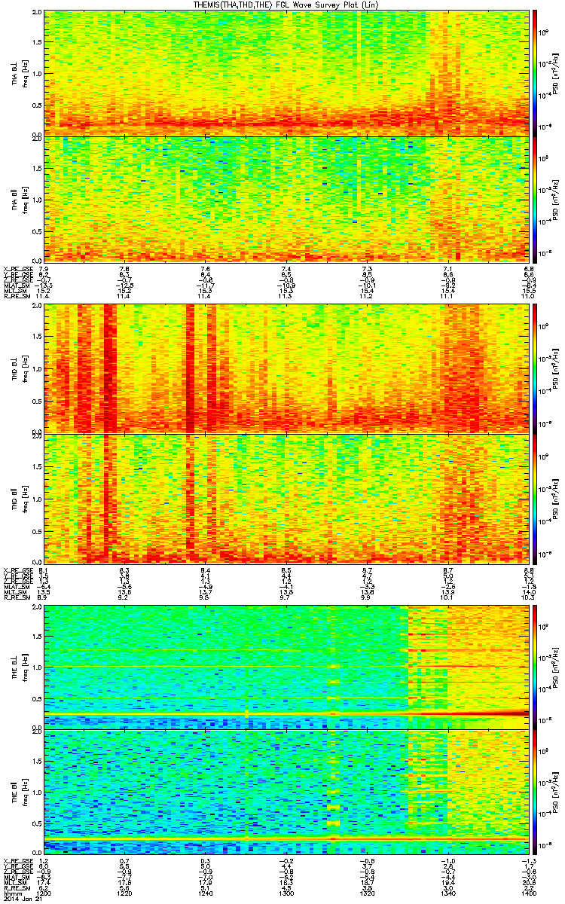Viewport: 565px width, 904px height.
Task: Click the THA B∥ spectrogram panel
Action: (x=286, y=198)
